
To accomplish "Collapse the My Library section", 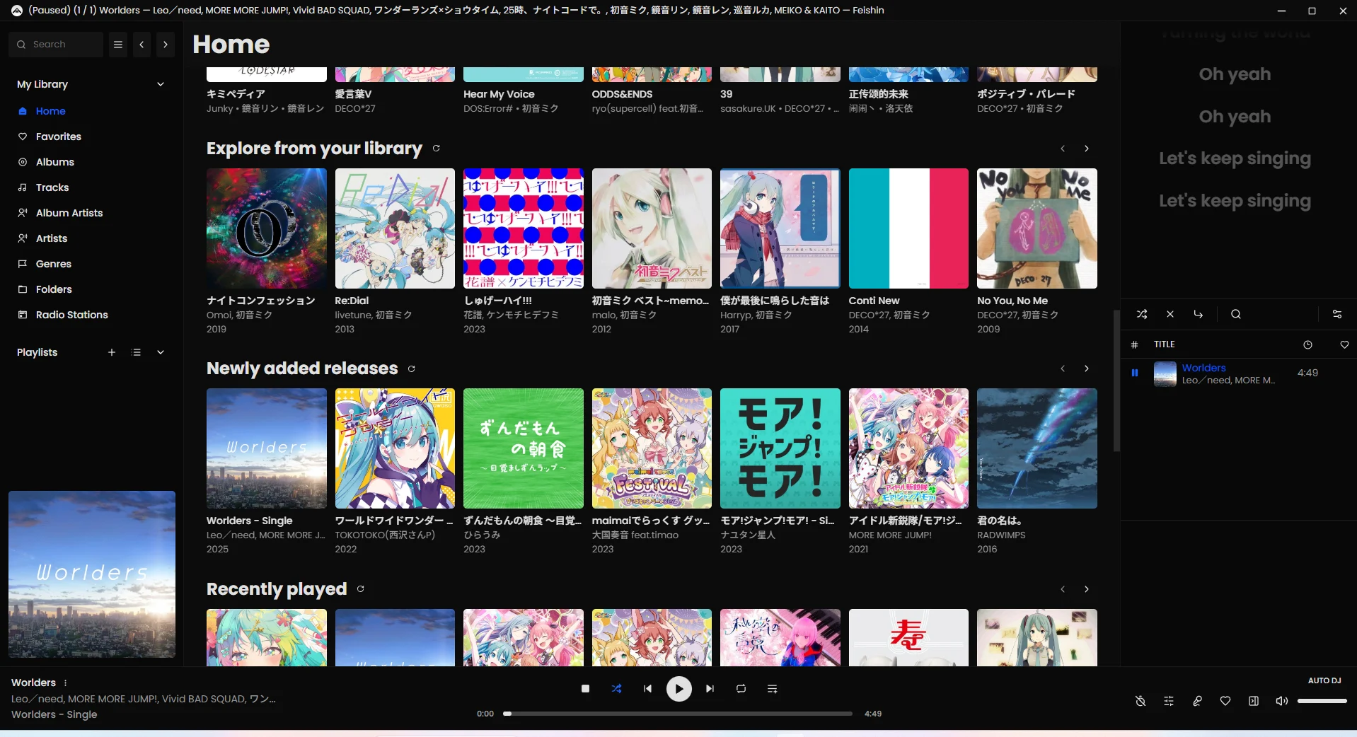I will 161,84.
